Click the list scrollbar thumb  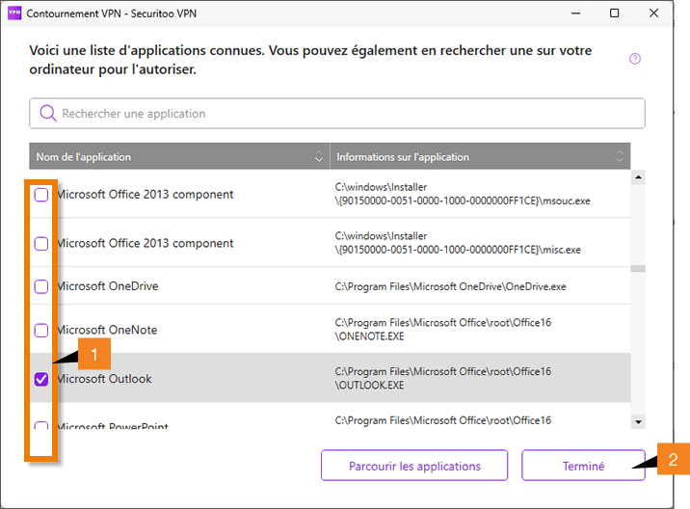coord(638,269)
